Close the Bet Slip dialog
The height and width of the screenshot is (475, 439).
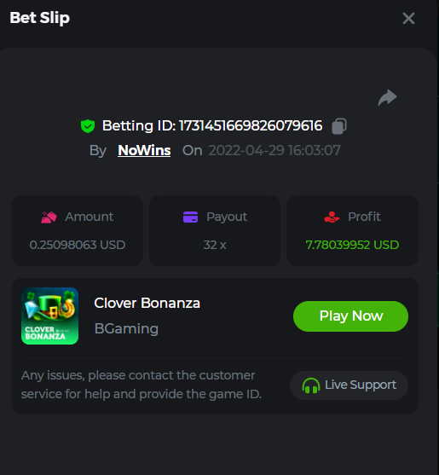408,19
